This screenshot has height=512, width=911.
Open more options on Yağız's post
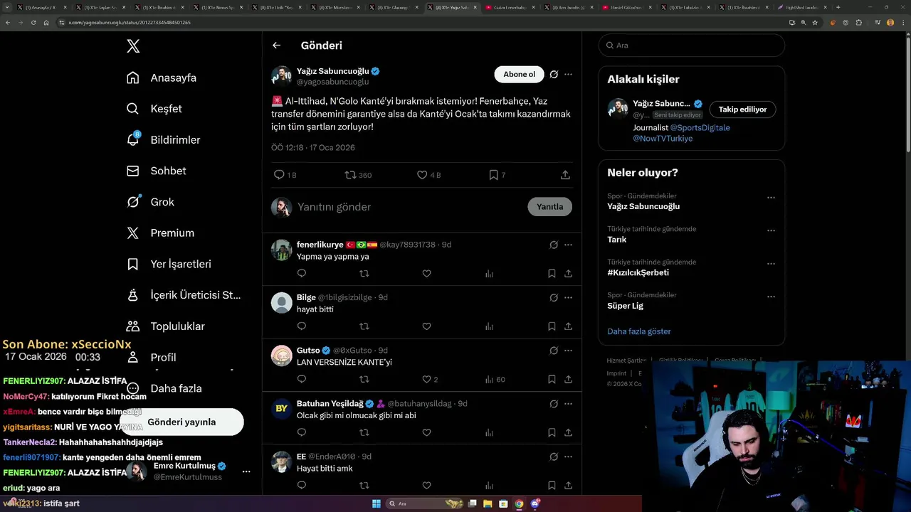[x=568, y=74]
